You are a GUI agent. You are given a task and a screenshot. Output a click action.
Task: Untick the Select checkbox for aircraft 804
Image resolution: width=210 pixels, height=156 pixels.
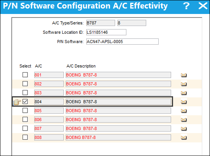click(x=25, y=102)
